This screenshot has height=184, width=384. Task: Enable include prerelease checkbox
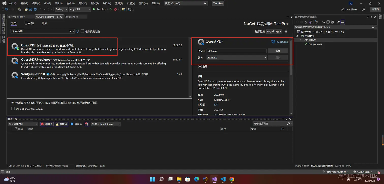(83, 31)
